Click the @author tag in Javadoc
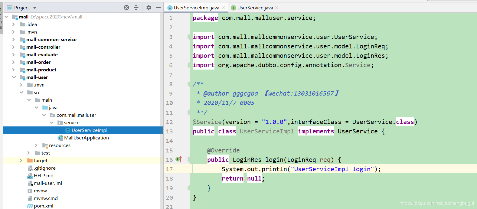The image size is (477, 209). [x=216, y=93]
